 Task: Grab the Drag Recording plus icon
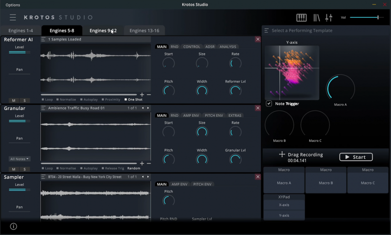click(x=282, y=154)
